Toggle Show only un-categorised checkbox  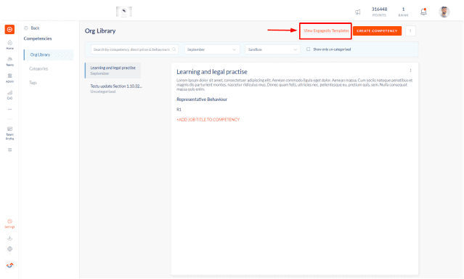coord(308,49)
